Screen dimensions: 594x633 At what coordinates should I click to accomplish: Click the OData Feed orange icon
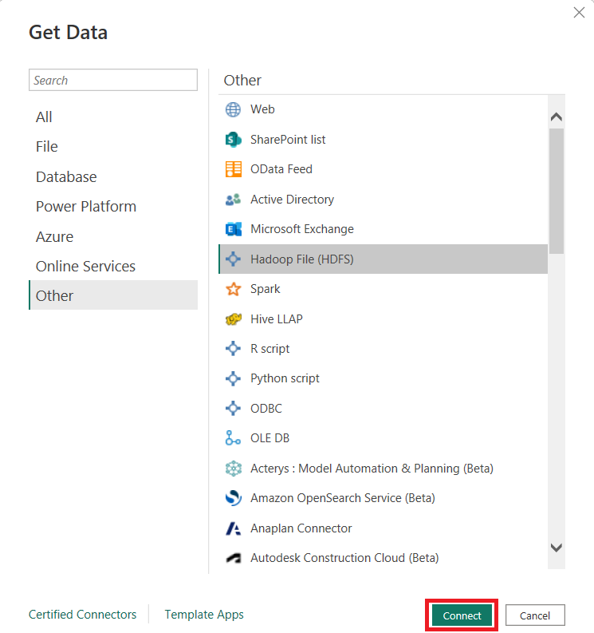click(x=233, y=169)
